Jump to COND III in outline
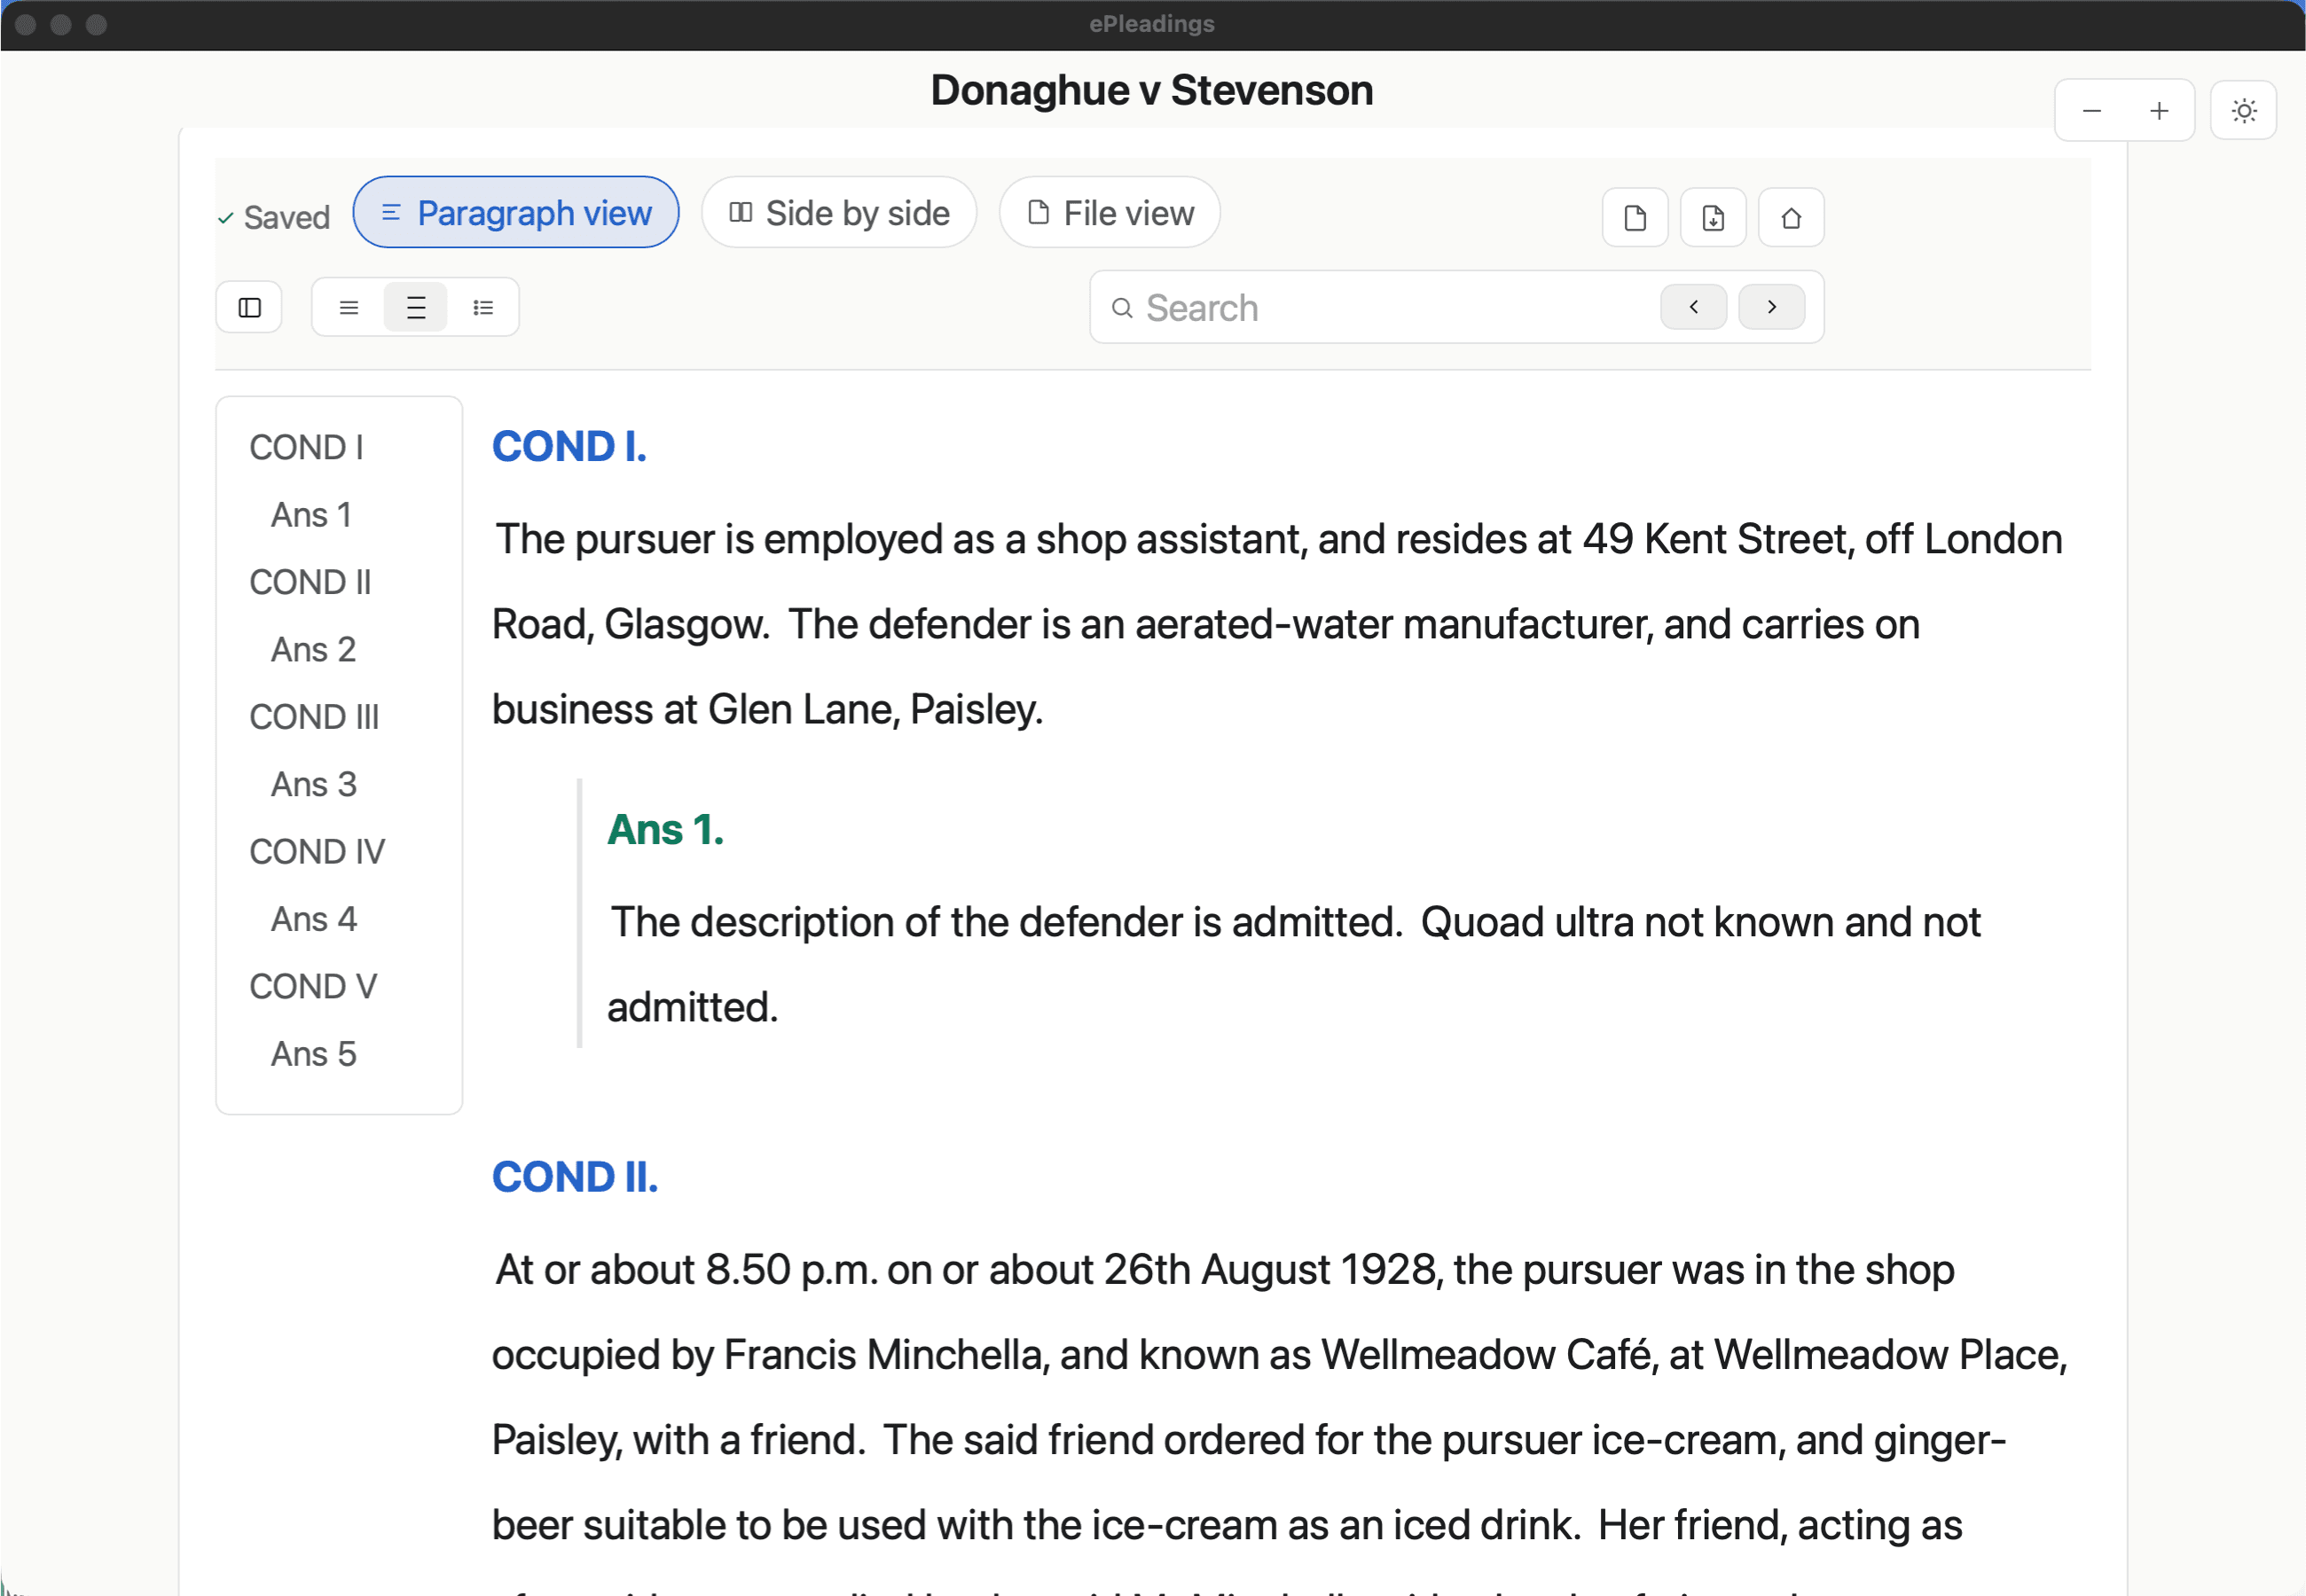 click(314, 717)
